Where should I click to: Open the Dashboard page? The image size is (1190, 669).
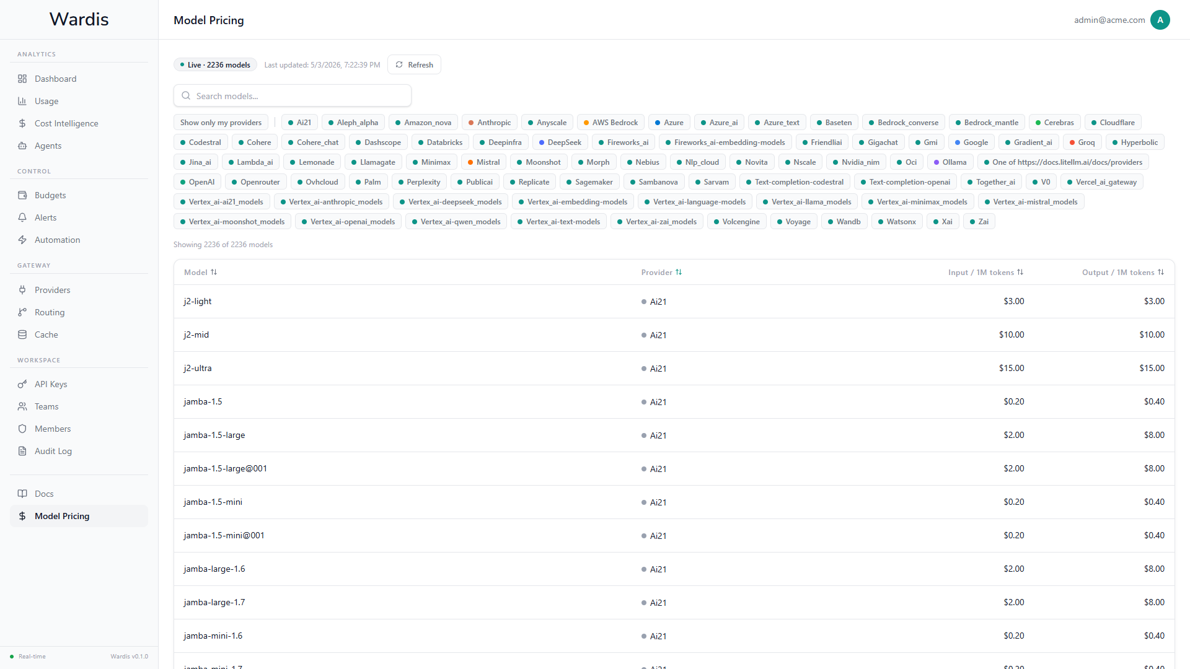pos(79,79)
